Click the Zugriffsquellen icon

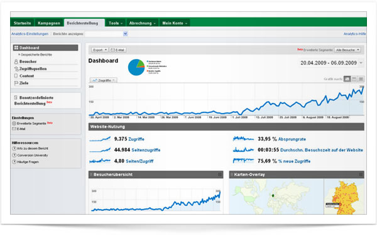(x=16, y=69)
